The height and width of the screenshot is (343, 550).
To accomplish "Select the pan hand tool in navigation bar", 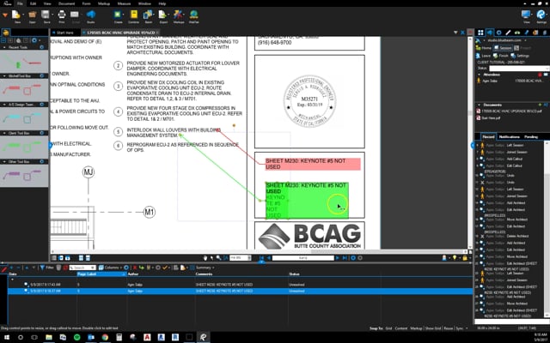I will pos(205,258).
